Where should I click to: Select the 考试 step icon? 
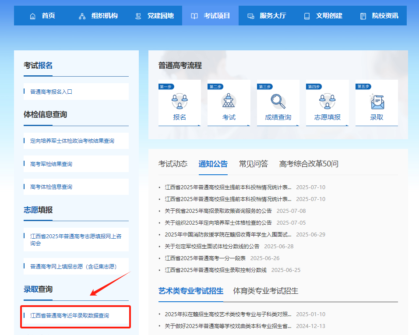pos(228,102)
